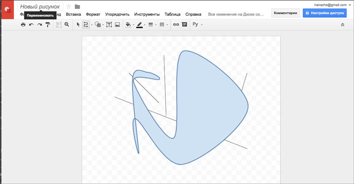Open the Комментарии button

click(286, 13)
